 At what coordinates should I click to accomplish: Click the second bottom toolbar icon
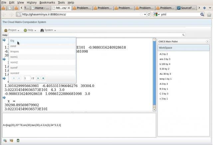11,141
